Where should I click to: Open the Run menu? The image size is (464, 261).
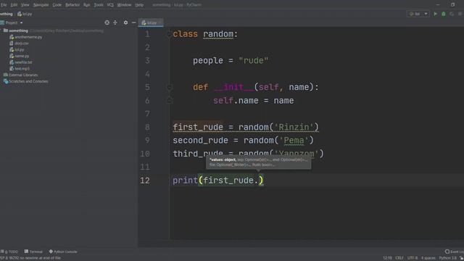click(x=86, y=5)
